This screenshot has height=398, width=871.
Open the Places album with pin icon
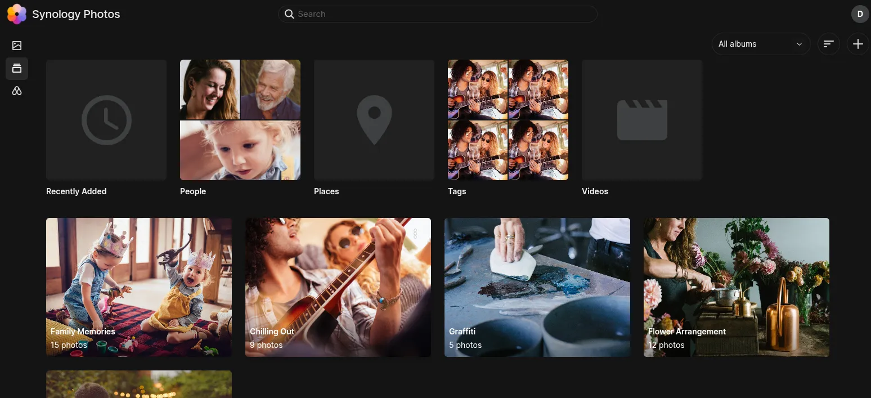click(x=374, y=119)
